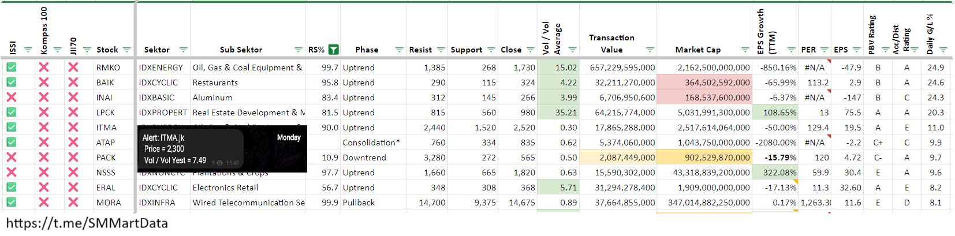955x236 pixels.
Task: Toggle the ISSI checkbox for ERAL
Action: (12, 188)
